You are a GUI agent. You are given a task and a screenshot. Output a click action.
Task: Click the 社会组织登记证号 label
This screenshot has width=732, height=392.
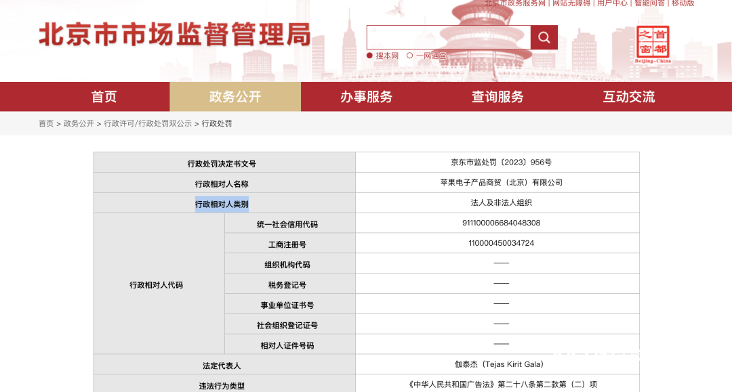tap(287, 326)
